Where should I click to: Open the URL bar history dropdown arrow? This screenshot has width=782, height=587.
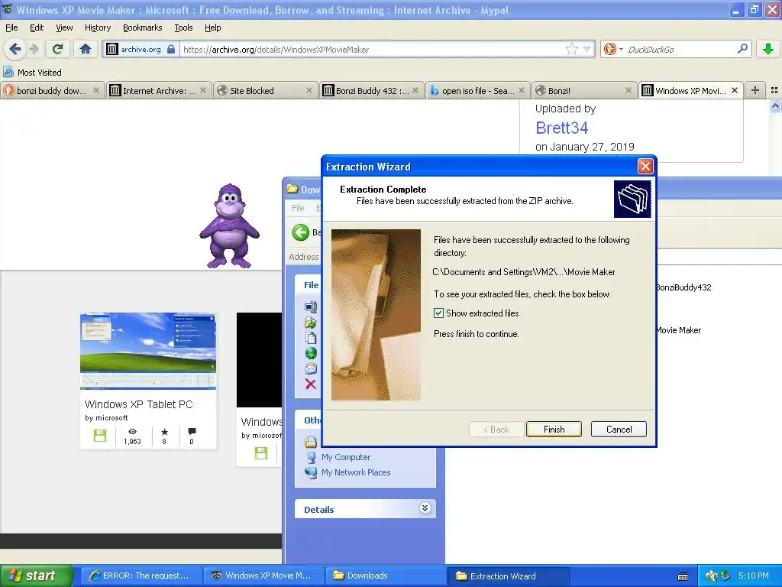click(x=587, y=49)
